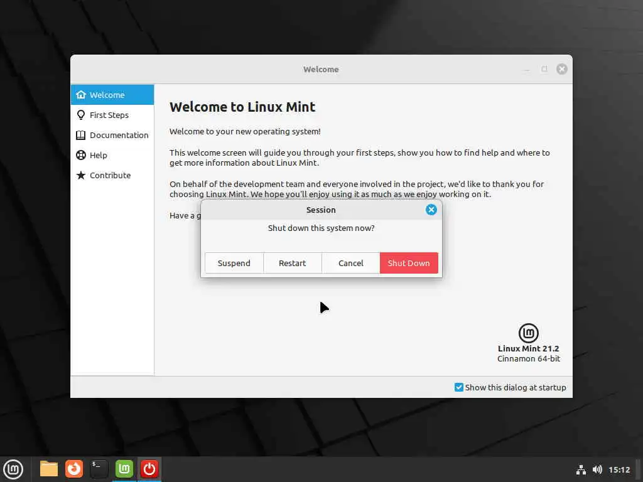Select the Session power taskbar item
This screenshot has width=643, height=482.
tap(149, 469)
